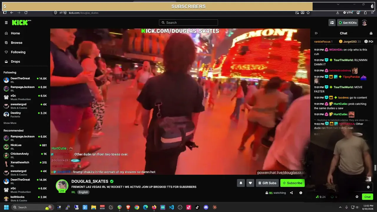This screenshot has height=212, width=377.
Task: Open the user profile avatar menu
Action: (364, 23)
